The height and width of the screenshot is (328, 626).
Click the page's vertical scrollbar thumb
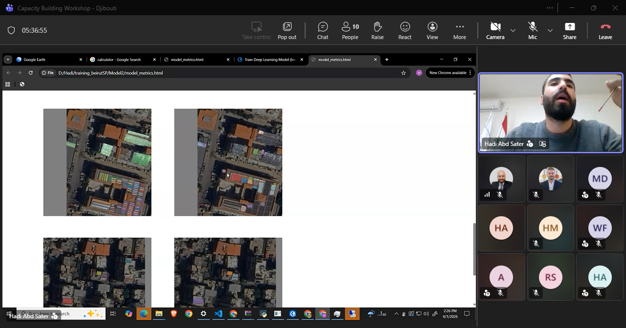tap(474, 249)
